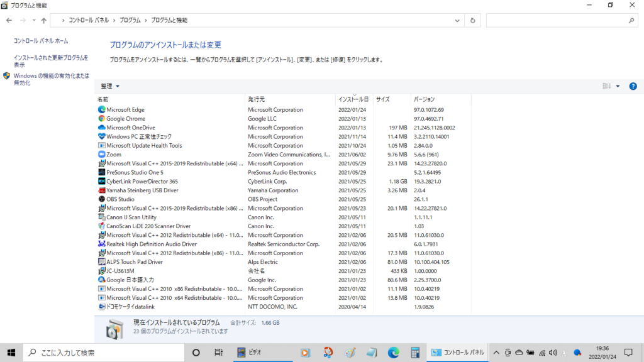This screenshot has height=362, width=644.
Task: Click the プログラムと機能 breadcrumb
Action: coord(169,20)
